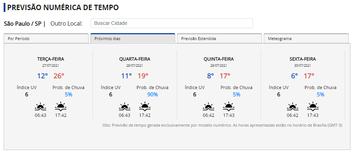Click the Quinta-Feira date 29/07/2021
This screenshot has width=357, height=154.
[219, 65]
